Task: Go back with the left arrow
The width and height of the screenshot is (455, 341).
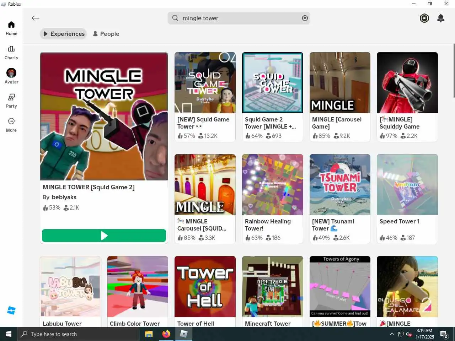Action: [x=35, y=18]
